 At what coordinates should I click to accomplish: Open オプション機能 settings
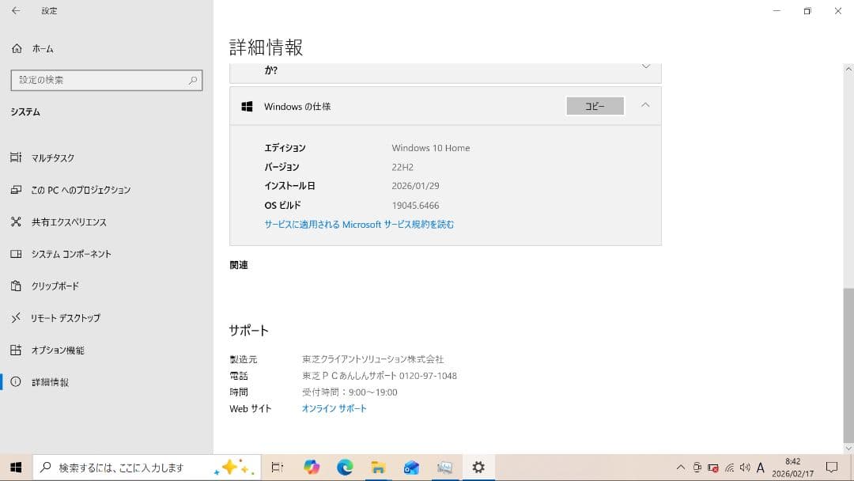click(106, 350)
